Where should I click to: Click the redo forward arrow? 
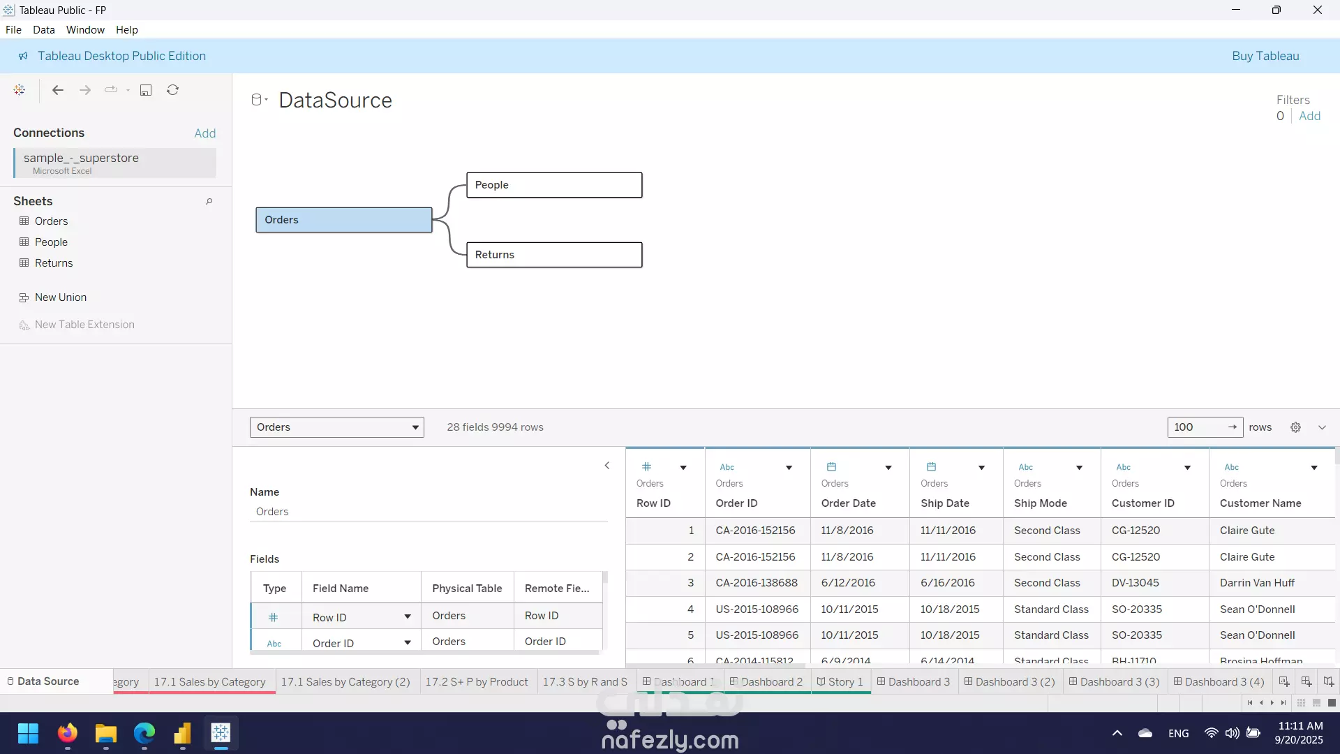pos(84,90)
